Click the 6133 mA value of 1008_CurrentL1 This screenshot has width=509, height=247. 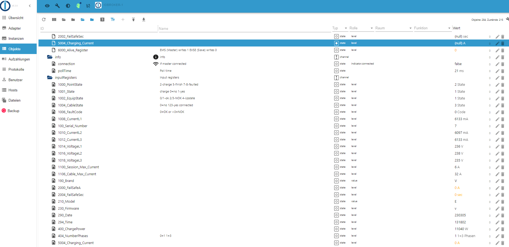coord(461,119)
